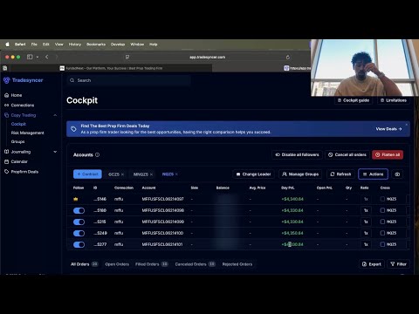
Task: Click the app.tradesyncer.com address bar
Action: point(207,57)
